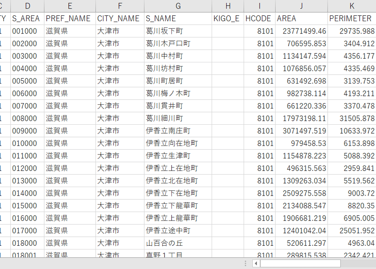This screenshot has height=269, width=376.
Task: Select column I header
Action: [260, 6]
